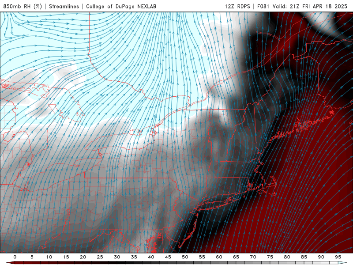Select the 75 label on the RH scale
This screenshot has width=353, height=265.
tap(270, 257)
